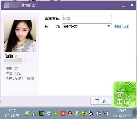Select the 我的好友 group combo box
The width and height of the screenshot is (137, 119).
click(87, 26)
